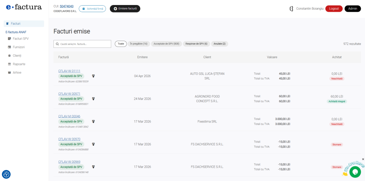Open the Clienți section
Screen dimensions: 365x181
point(17,56)
